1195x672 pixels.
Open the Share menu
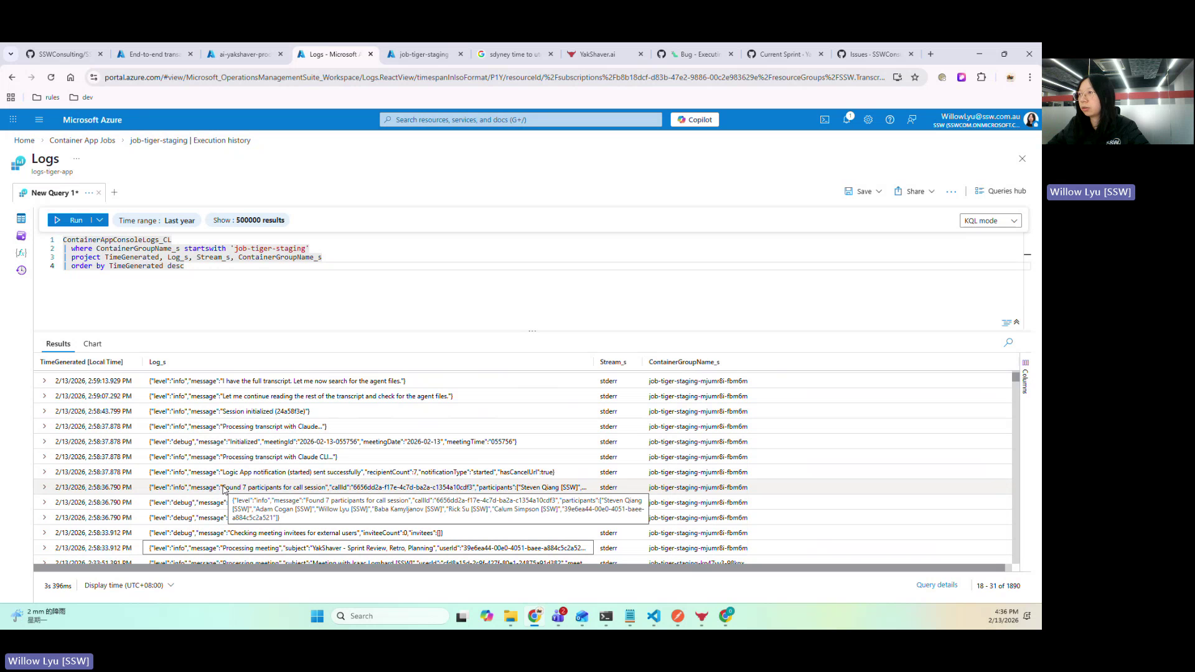pyautogui.click(x=914, y=191)
